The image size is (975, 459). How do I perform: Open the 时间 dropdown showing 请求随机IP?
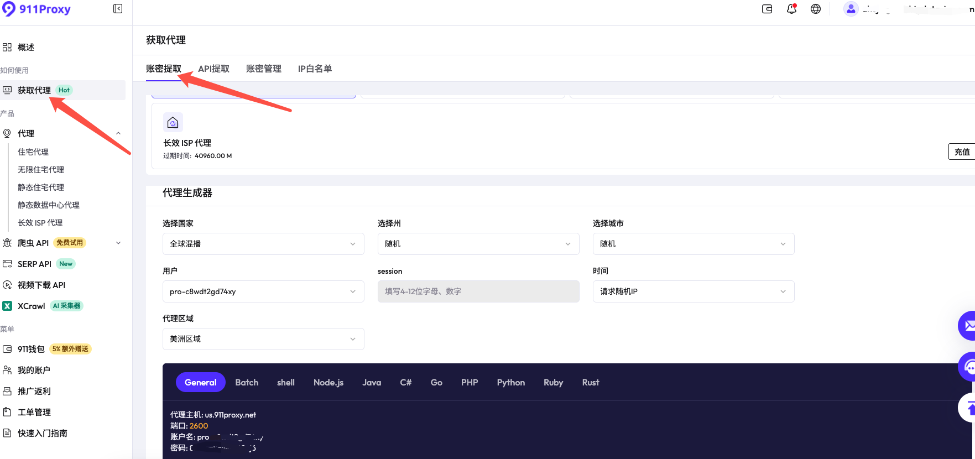694,291
